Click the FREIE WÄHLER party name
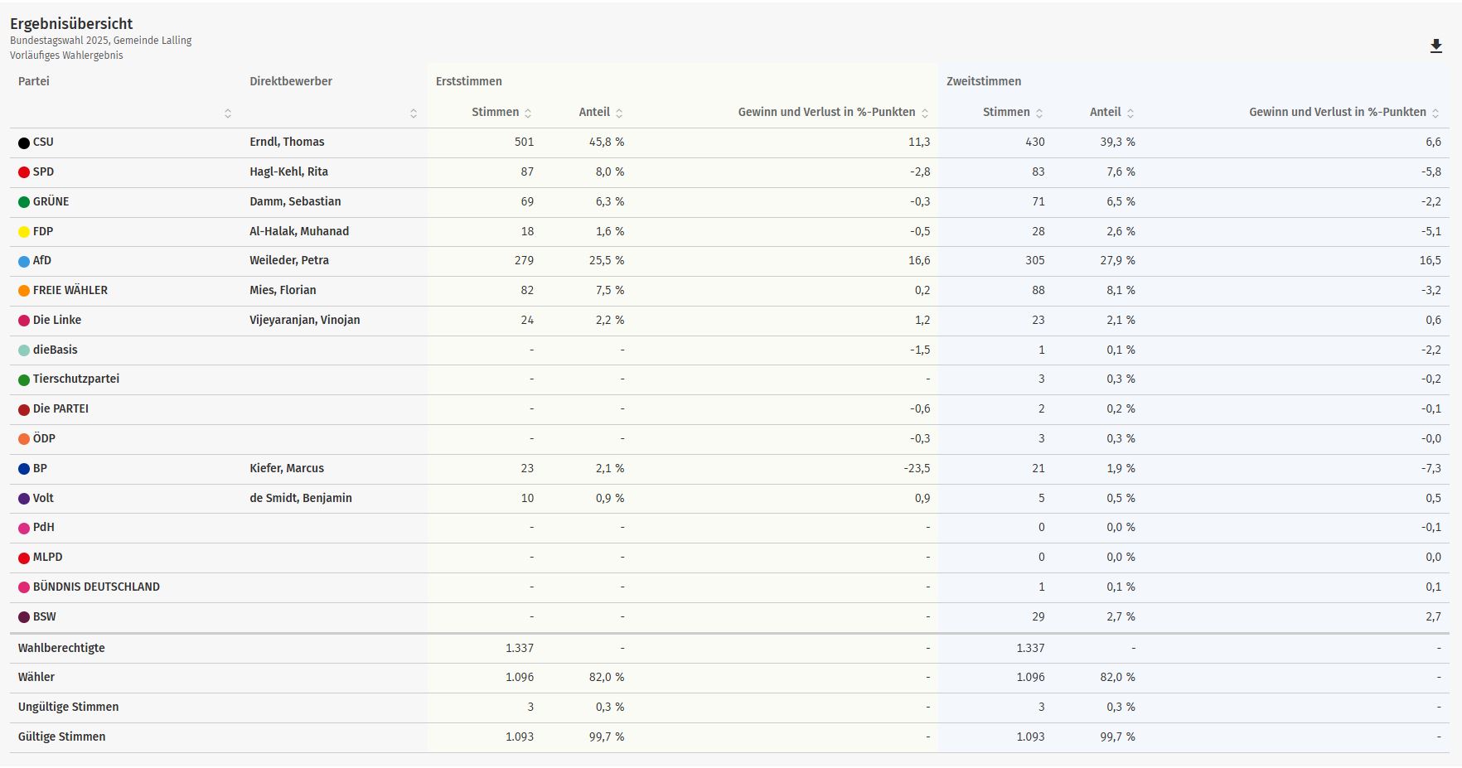The width and height of the screenshot is (1462, 768). (70, 290)
